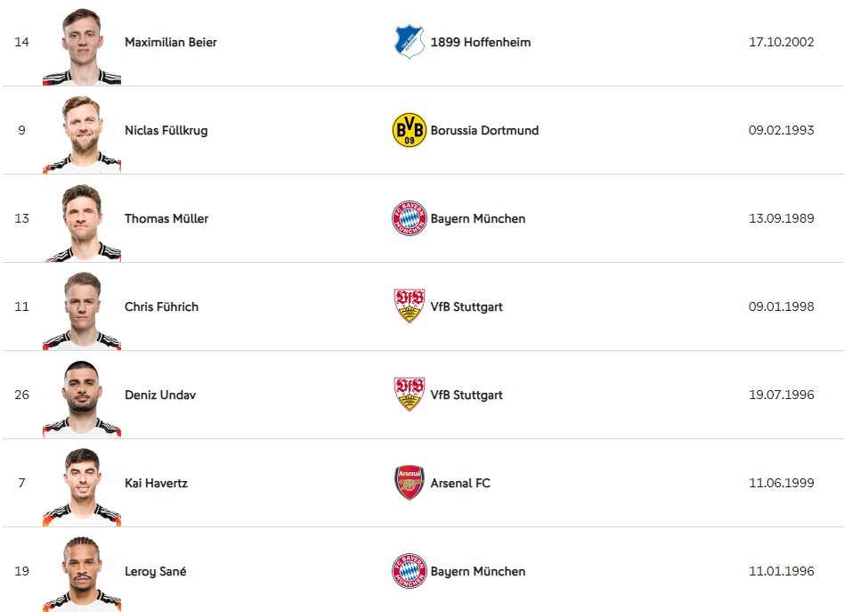Open Kai Havertz's portrait photo
The height and width of the screenshot is (612, 844).
pos(82,487)
